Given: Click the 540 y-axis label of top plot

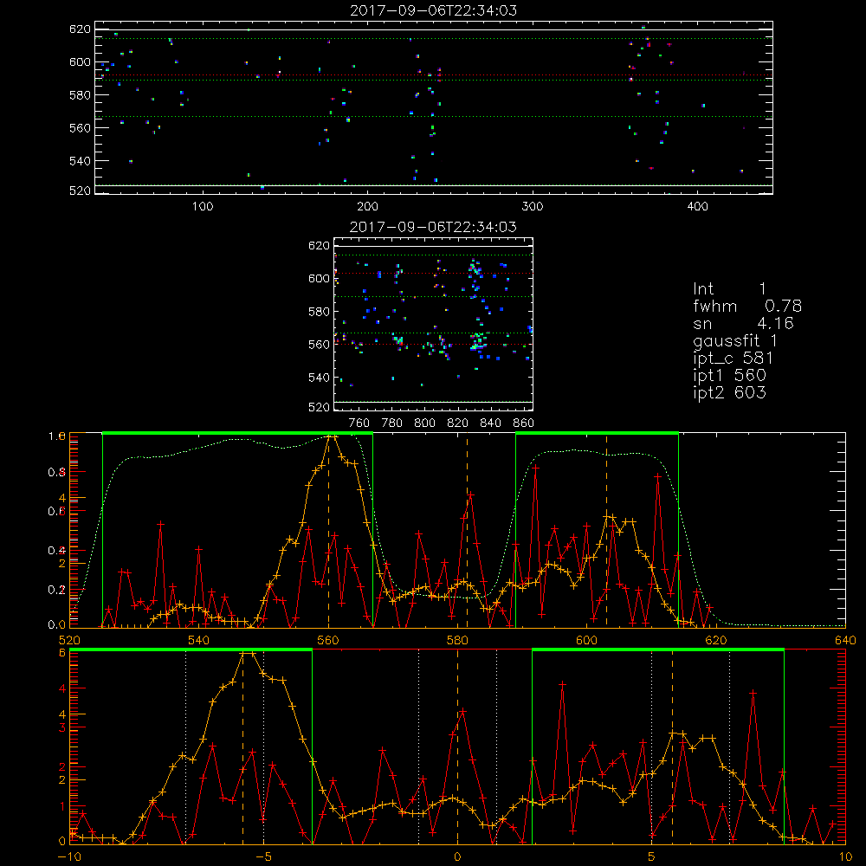Looking at the screenshot, I should coord(80,161).
